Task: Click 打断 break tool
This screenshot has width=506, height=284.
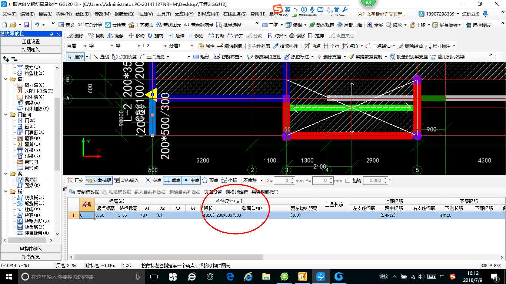Action: 216,36
